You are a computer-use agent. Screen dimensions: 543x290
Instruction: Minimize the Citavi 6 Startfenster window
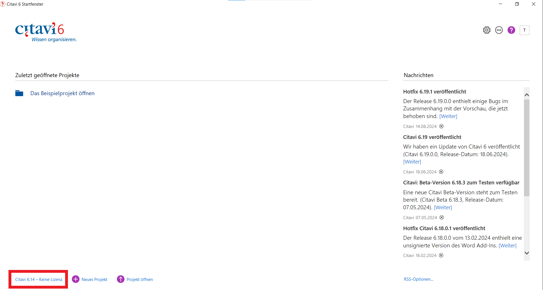pos(501,4)
